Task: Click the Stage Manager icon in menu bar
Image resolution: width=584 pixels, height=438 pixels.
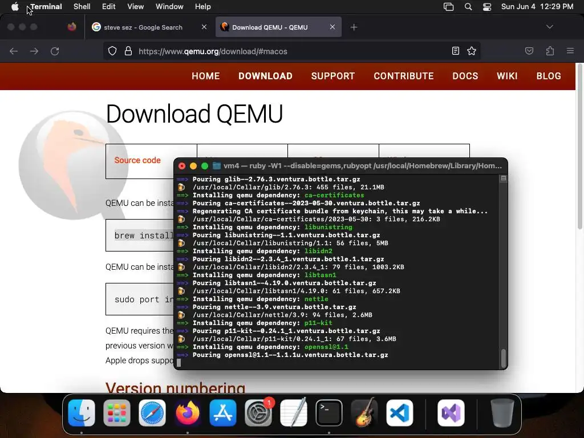Action: pos(448,7)
